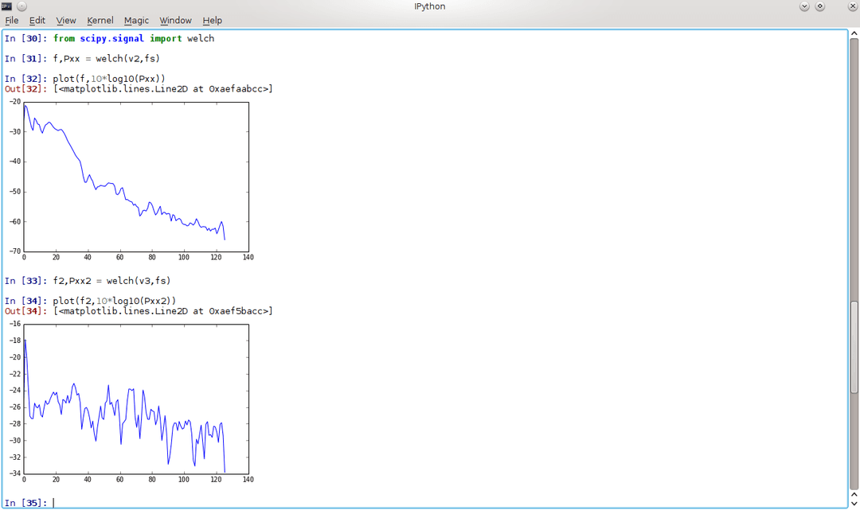Maximize the IPython window
The image size is (860, 510).
[820, 6]
